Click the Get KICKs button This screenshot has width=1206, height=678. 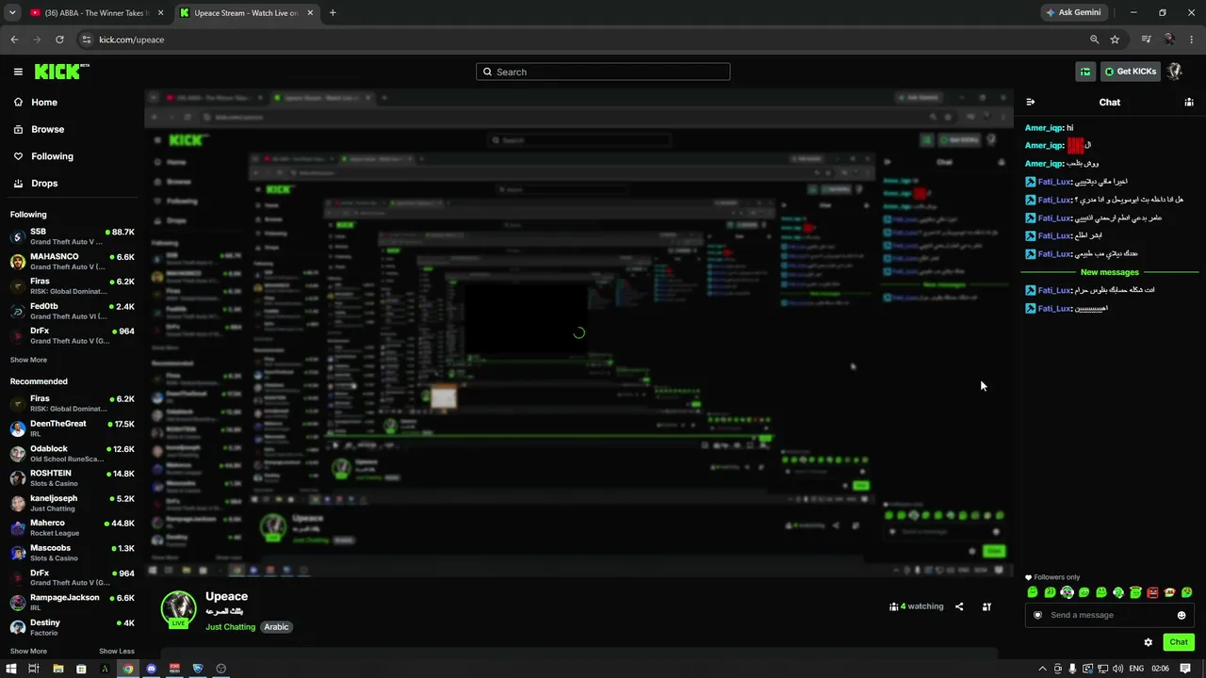click(x=1130, y=72)
